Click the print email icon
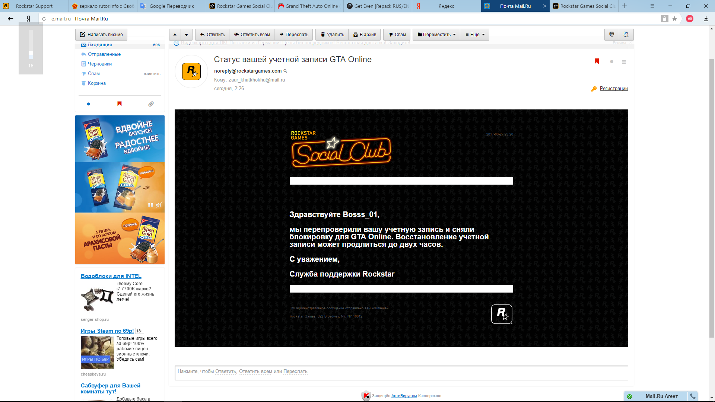Image resolution: width=715 pixels, height=402 pixels. [x=611, y=35]
